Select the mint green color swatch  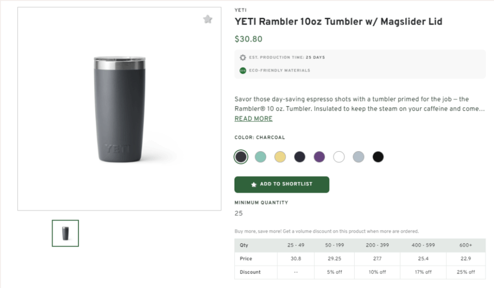(260, 157)
